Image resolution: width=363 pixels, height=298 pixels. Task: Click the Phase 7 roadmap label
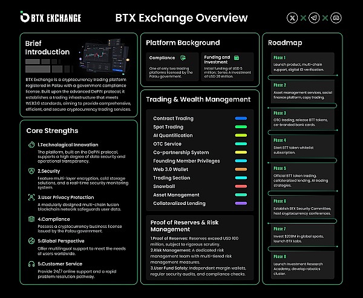(x=280, y=229)
